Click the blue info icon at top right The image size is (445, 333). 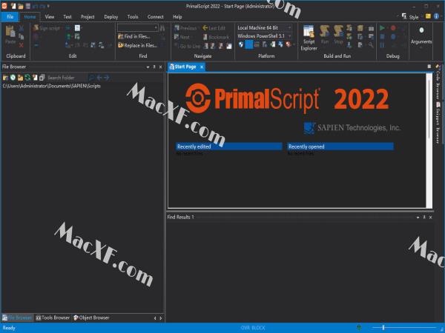coord(436,16)
